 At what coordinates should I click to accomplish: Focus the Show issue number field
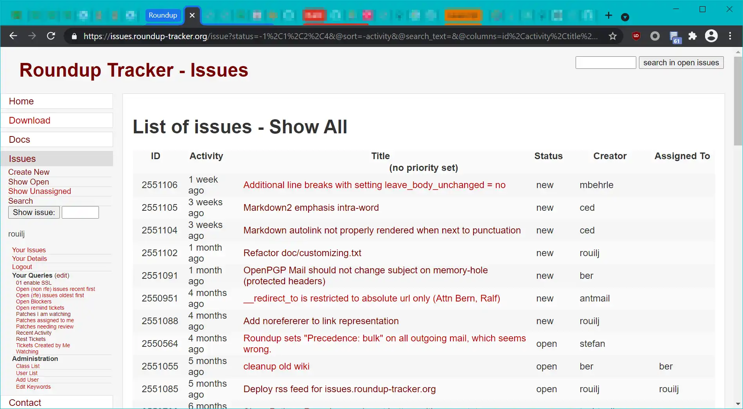[80, 212]
